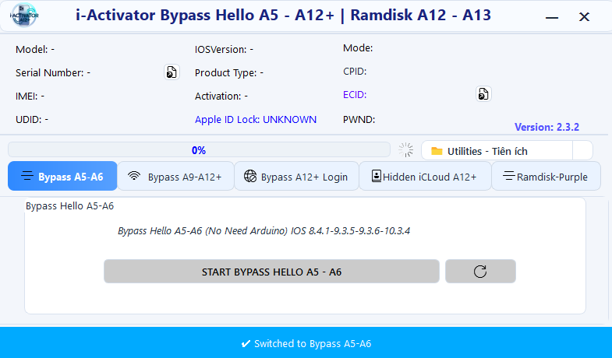
Task: Click the loading spinner icon
Action: (406, 150)
